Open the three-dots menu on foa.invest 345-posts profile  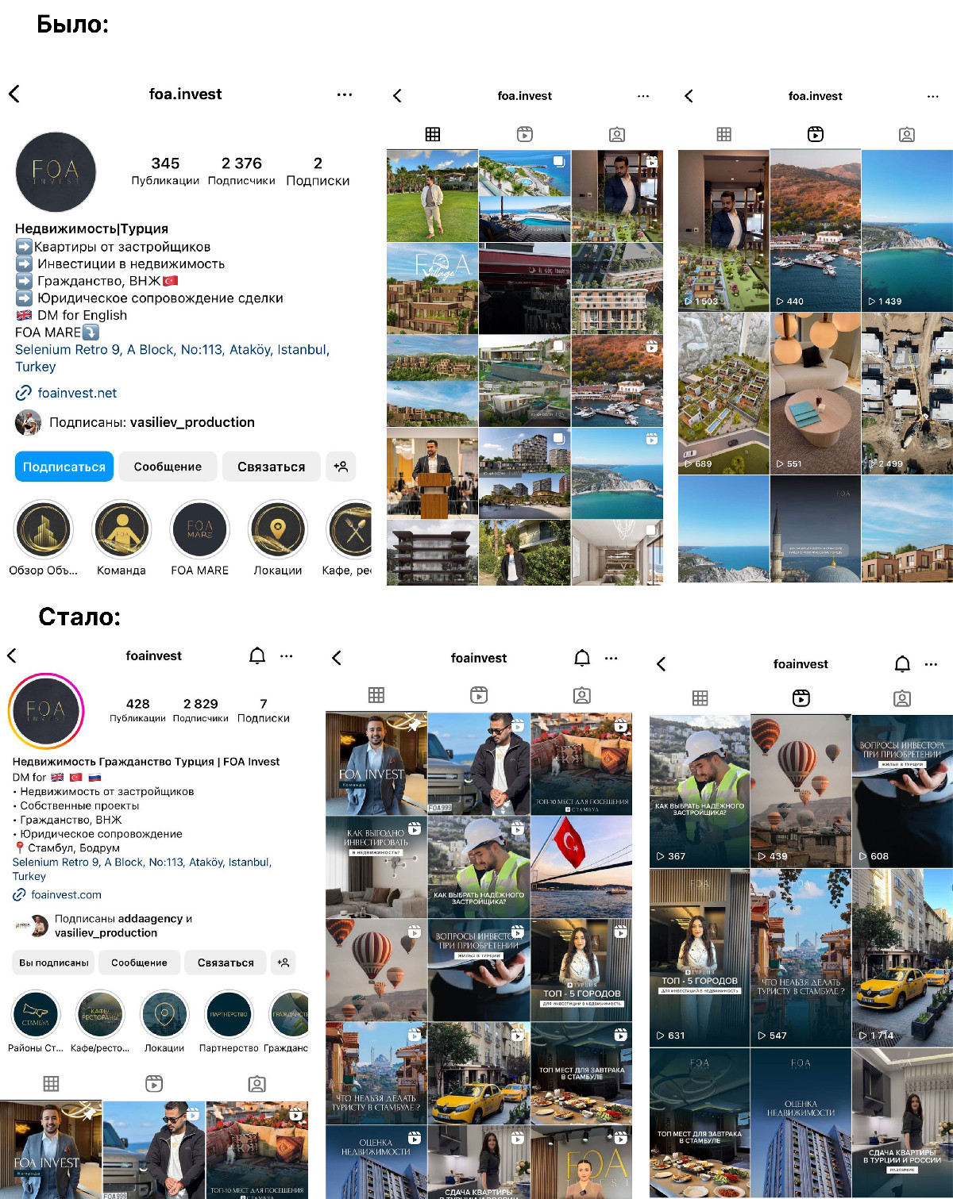pos(344,94)
